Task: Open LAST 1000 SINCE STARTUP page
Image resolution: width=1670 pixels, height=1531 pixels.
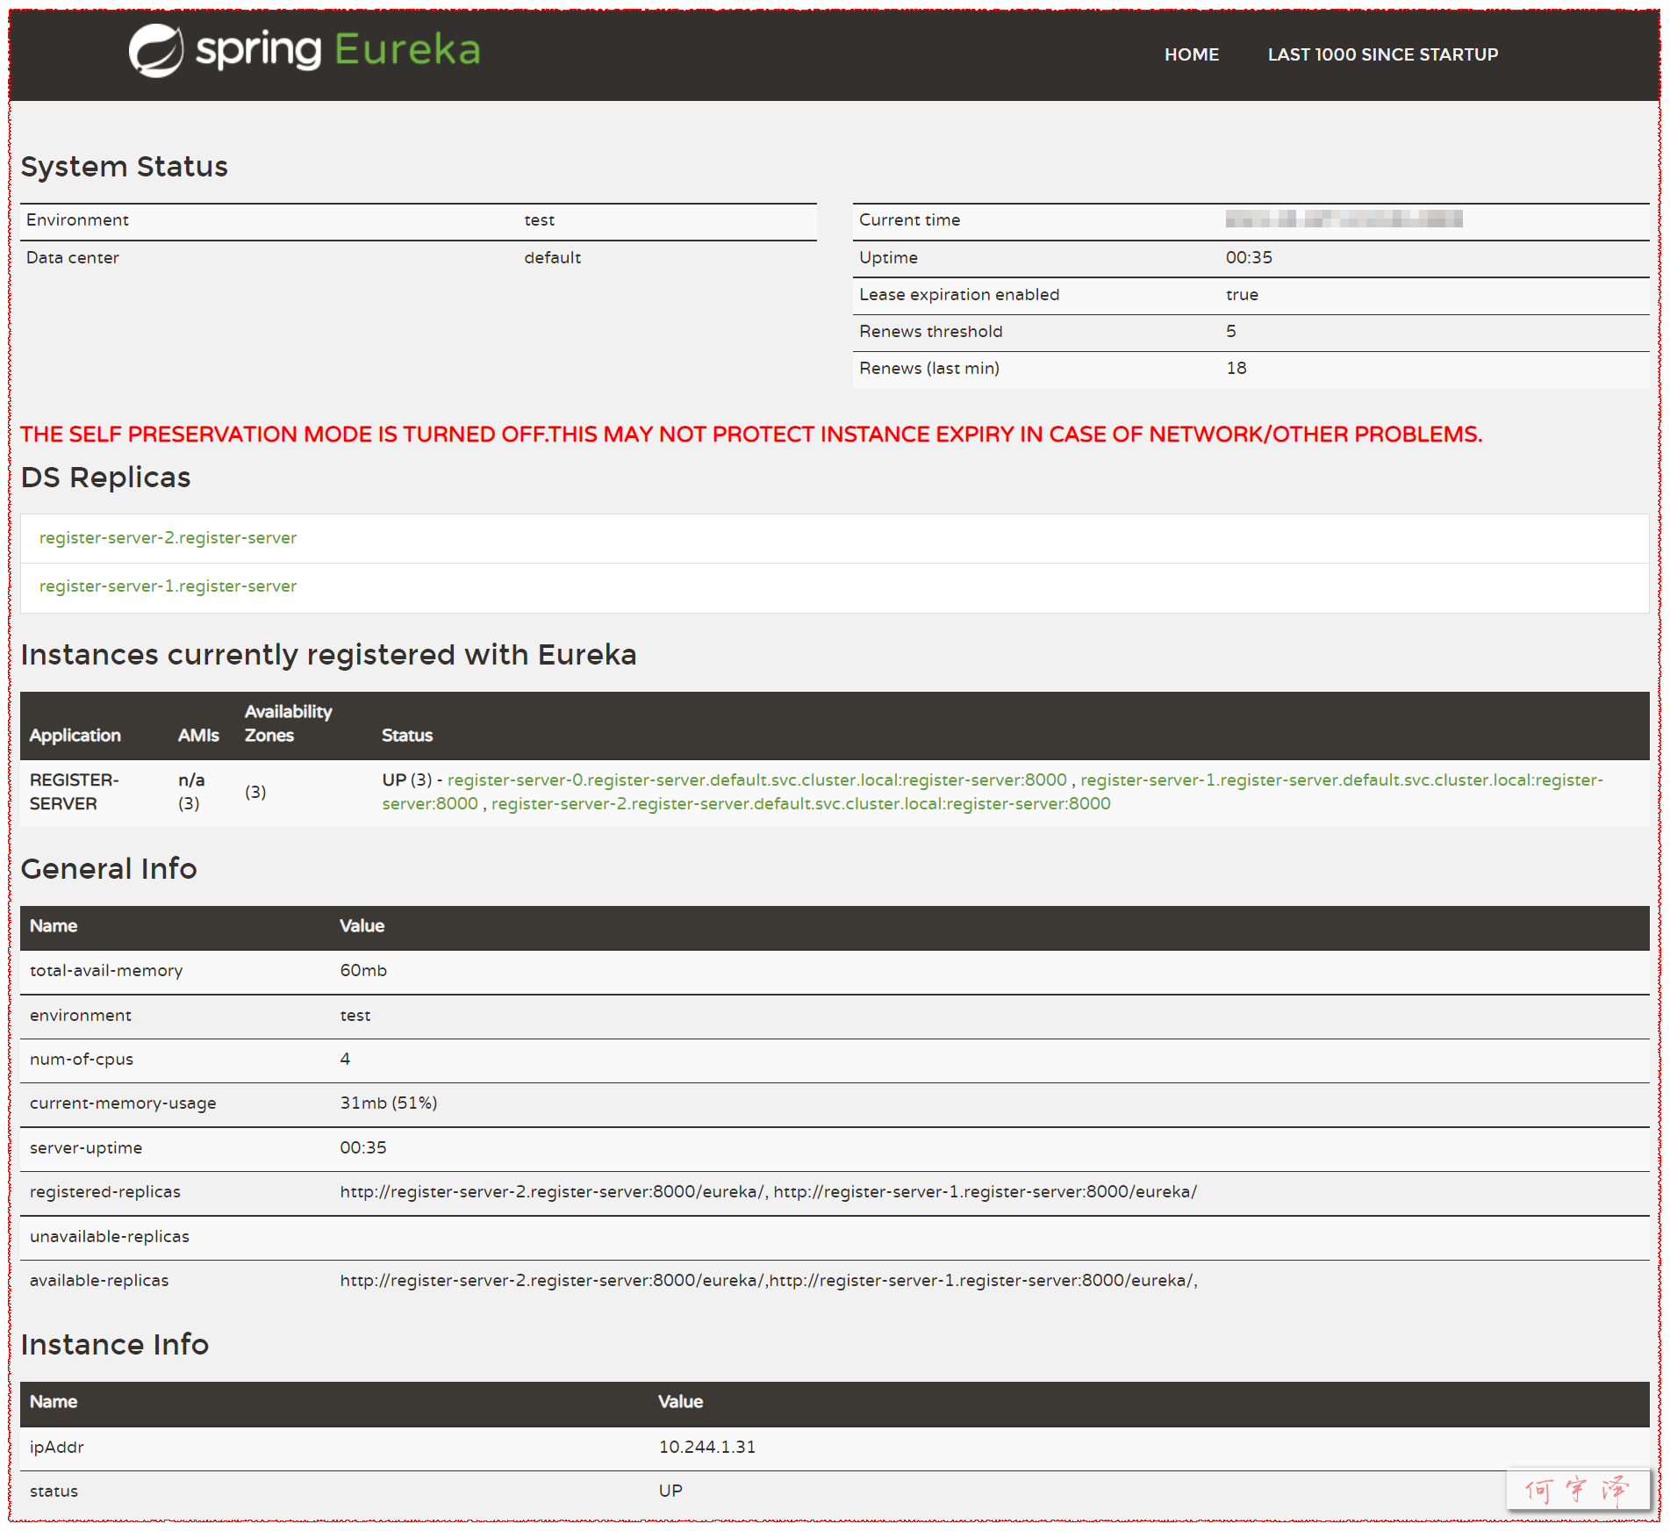Action: coord(1382,54)
